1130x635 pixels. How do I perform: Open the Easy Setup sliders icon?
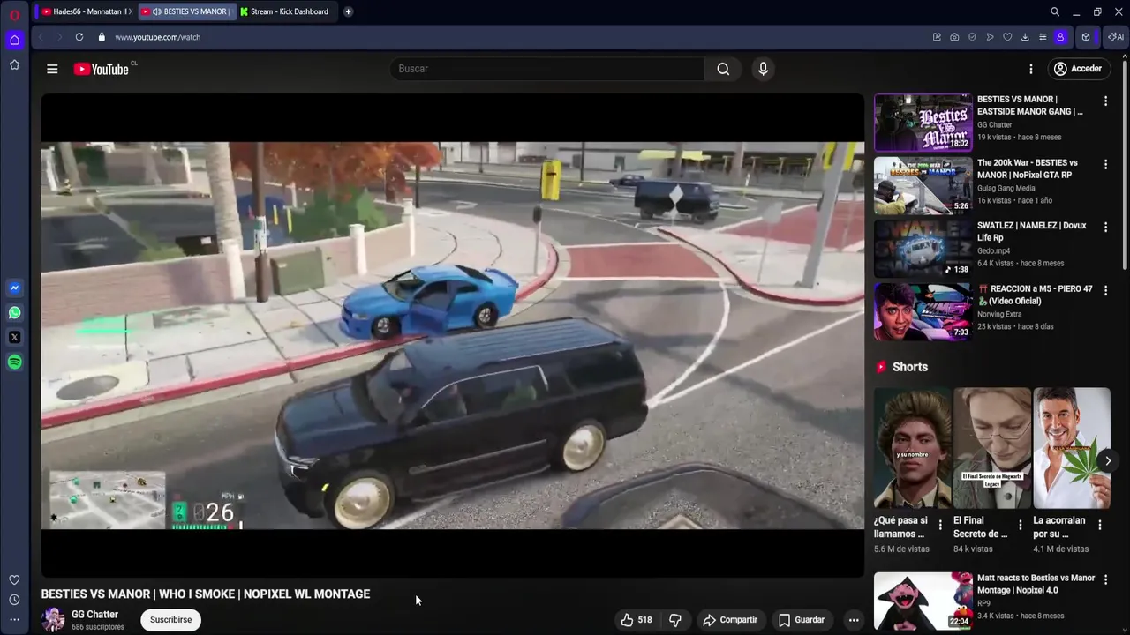(1043, 37)
